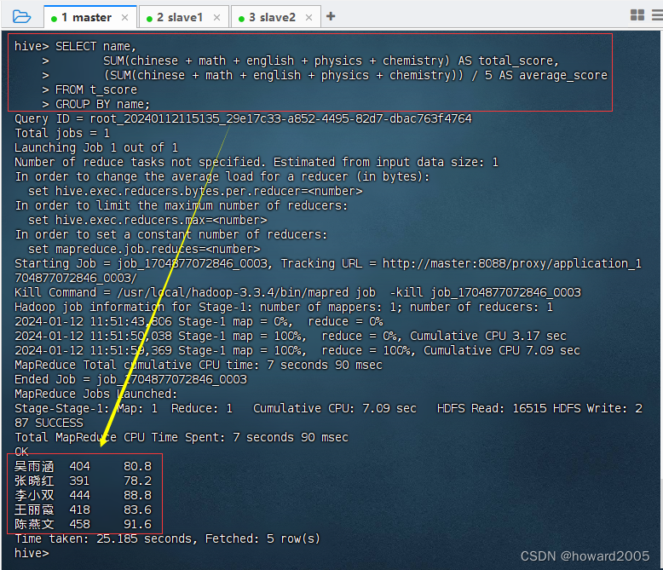Close the slave2 tab
The width and height of the screenshot is (663, 570).
[308, 17]
